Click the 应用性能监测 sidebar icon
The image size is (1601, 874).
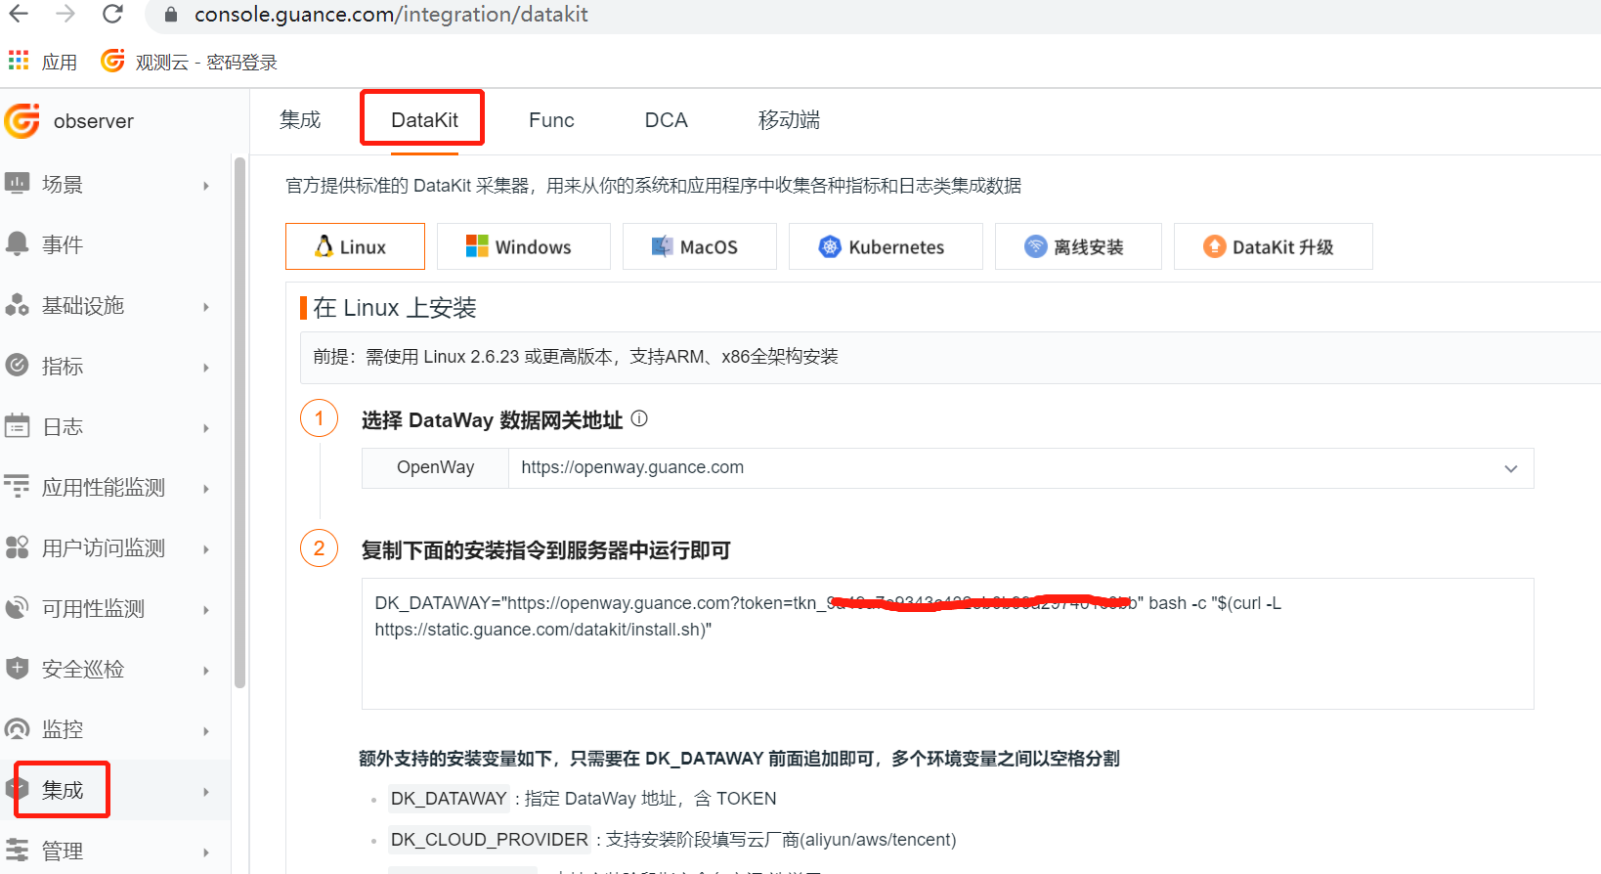point(17,486)
